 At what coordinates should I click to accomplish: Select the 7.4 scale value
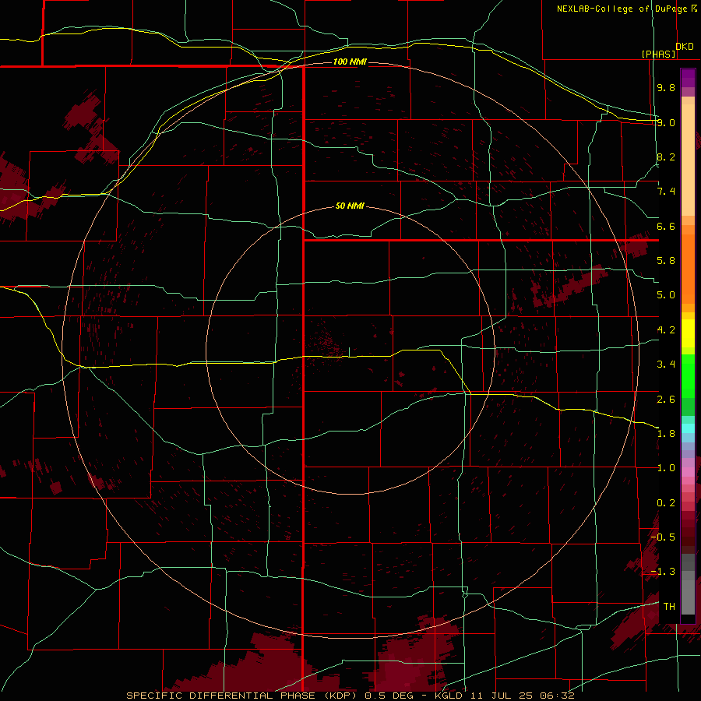point(666,192)
